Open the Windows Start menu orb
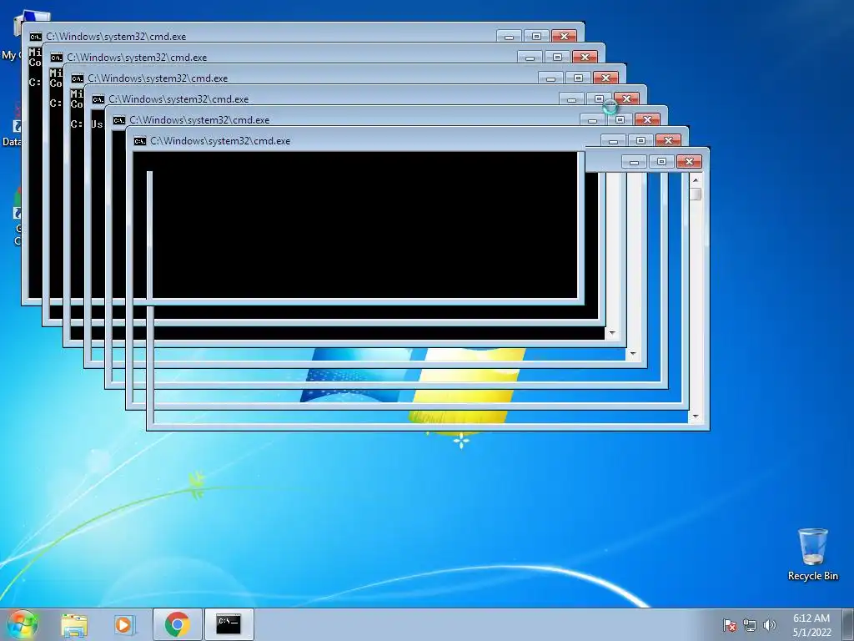The height and width of the screenshot is (641, 854). 22,624
